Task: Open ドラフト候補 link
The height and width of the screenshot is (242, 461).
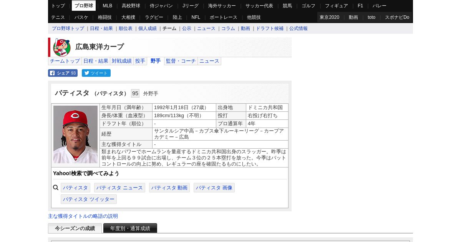Action: tap(270, 28)
